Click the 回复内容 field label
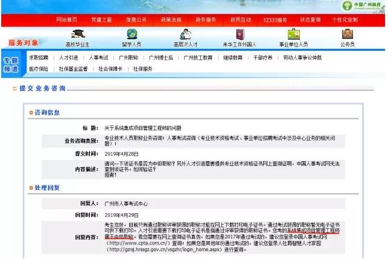The width and height of the screenshot is (388, 259). [x=87, y=237]
